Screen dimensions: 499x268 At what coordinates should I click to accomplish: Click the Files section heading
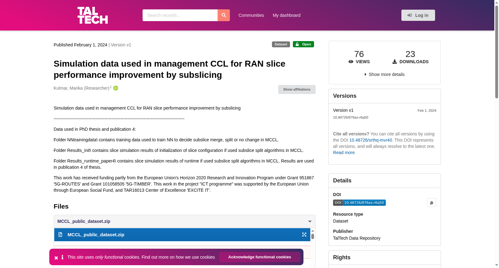click(x=61, y=206)
